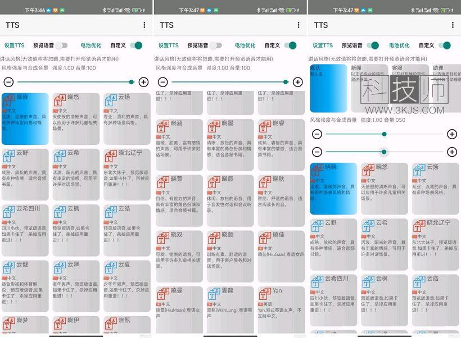Open three-dot menu on the right TTS screen
Image resolution: width=461 pixels, height=338 pixels.
pos(453,25)
